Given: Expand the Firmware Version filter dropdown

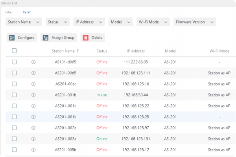Looking at the screenshot, I should [194, 22].
